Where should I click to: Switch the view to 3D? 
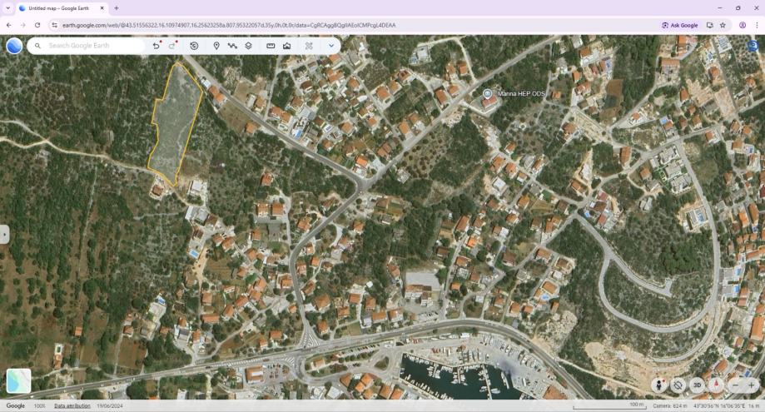click(697, 385)
